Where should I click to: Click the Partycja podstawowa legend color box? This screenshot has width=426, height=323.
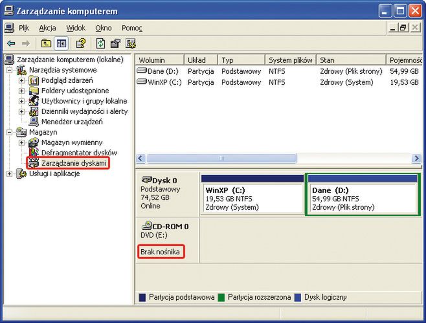(x=142, y=298)
